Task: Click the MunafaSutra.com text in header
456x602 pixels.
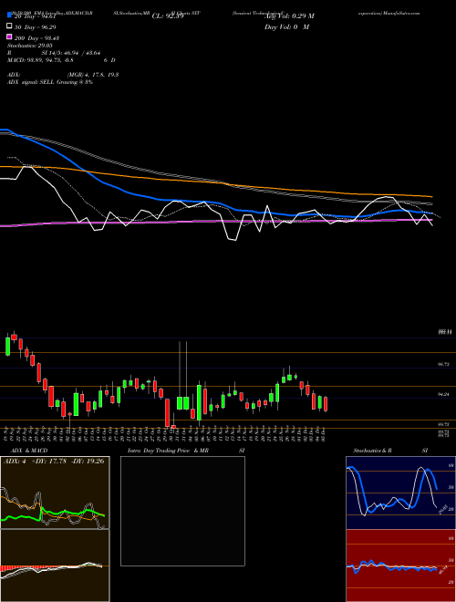Action: [x=400, y=13]
